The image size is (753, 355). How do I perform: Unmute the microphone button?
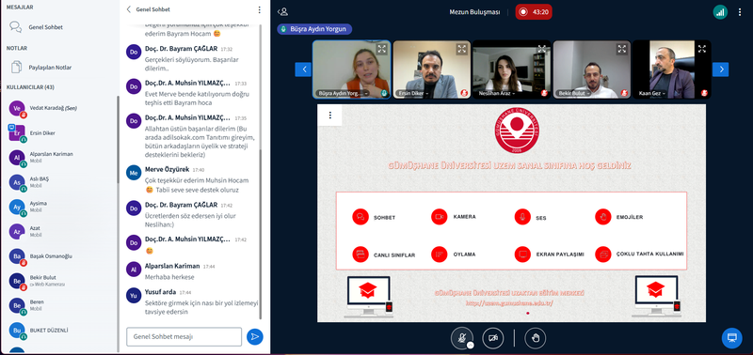(x=461, y=338)
